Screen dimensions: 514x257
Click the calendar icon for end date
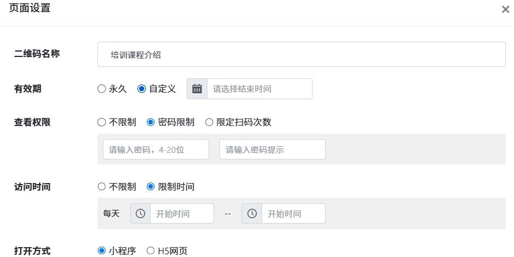(x=197, y=89)
